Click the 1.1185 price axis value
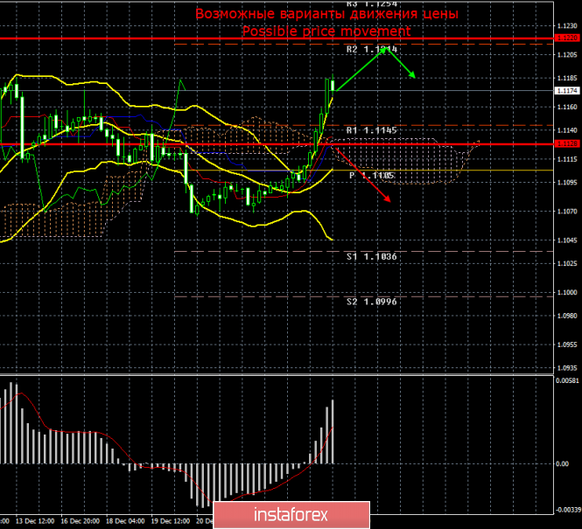582x529 pixels. pyautogui.click(x=567, y=78)
